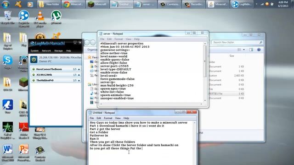Open Microsoft Word desktop shortcut
Image resolution: width=294 pixels, height=165 pixels.
pyautogui.click(x=7, y=153)
